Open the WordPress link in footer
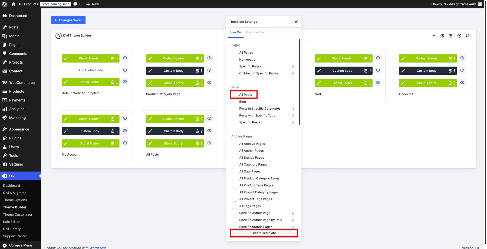Viewport: 487px width, 249px height. [x=98, y=248]
